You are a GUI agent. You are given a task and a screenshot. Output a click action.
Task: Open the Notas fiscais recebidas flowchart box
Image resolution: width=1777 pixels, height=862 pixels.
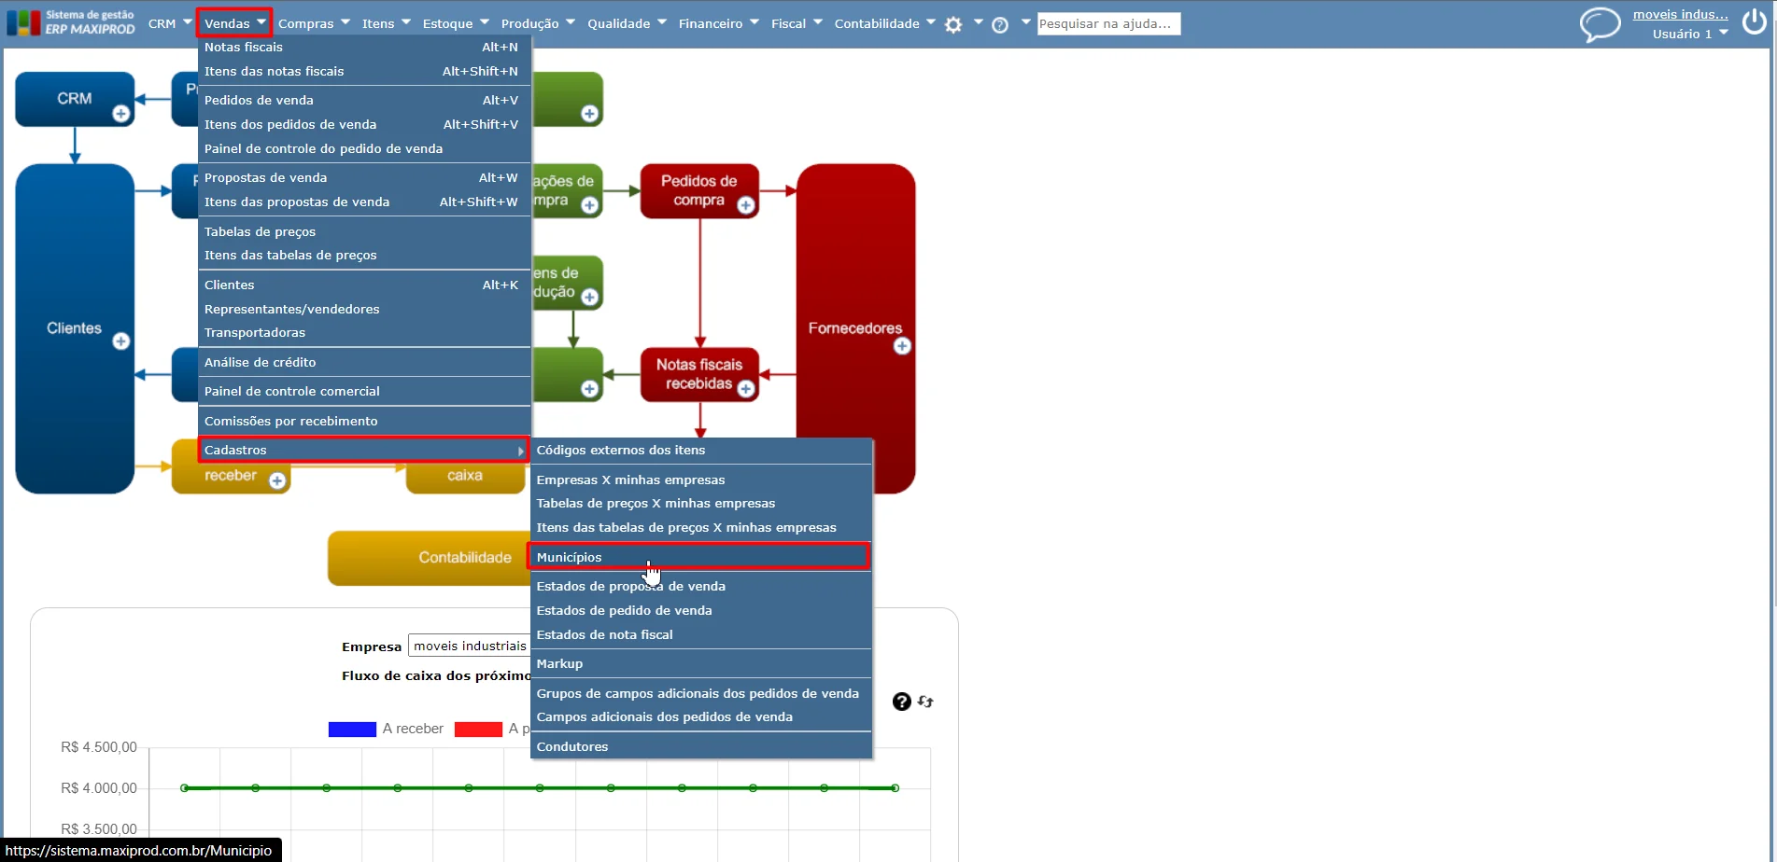699,374
